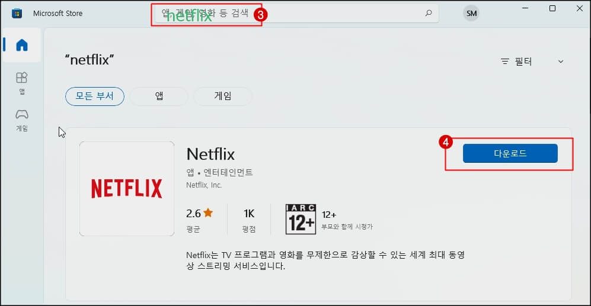Open the Netflix app logo thumbnail
591x306 pixels.
point(127,189)
